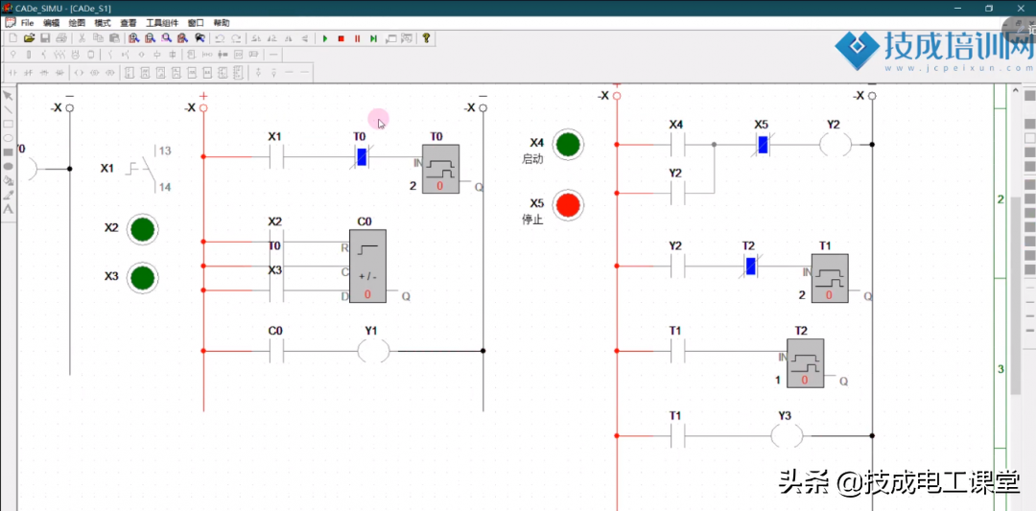
Task: Open the 帮助 menu
Action: click(222, 22)
